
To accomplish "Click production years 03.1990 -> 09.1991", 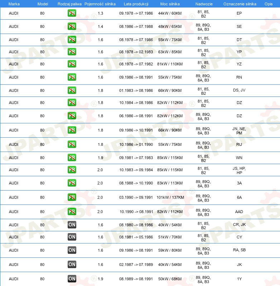I will pyautogui.click(x=136, y=197).
